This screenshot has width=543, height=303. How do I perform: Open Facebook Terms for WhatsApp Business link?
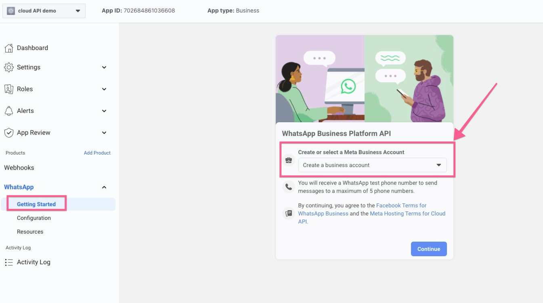click(x=363, y=209)
